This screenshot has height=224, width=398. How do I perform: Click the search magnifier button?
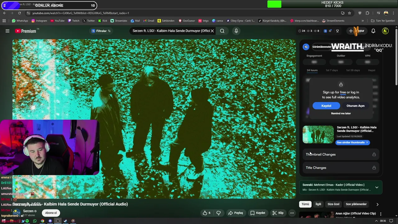[x=222, y=31]
